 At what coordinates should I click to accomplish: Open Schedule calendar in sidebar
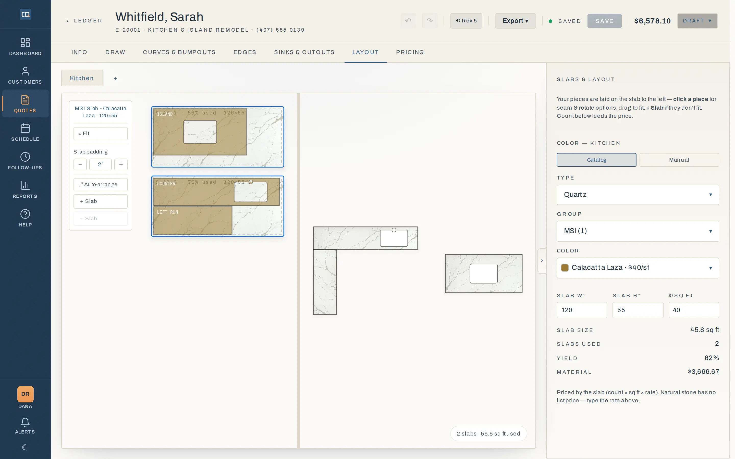pyautogui.click(x=25, y=132)
